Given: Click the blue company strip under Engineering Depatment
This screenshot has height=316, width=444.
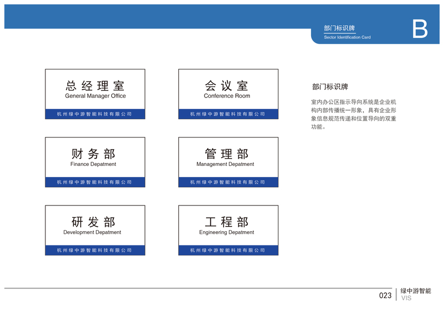Looking at the screenshot, I should pyautogui.click(x=228, y=250).
